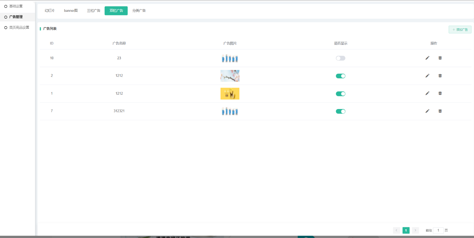The image size is (474, 238).
Task: Edit the ad with ID 2
Action: (427, 76)
